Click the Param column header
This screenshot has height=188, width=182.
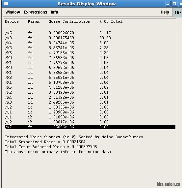(34, 21)
